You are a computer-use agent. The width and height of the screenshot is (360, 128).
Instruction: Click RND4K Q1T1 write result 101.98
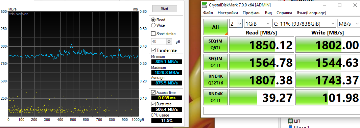tap(328, 98)
